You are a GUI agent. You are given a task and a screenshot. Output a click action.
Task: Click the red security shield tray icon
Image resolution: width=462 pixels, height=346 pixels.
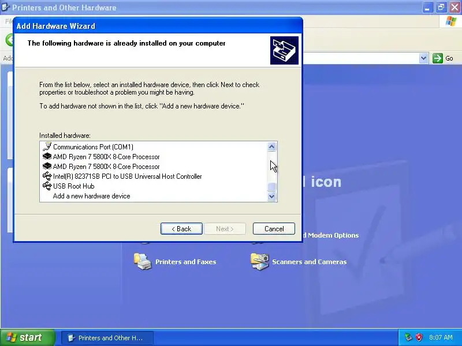tap(419, 337)
